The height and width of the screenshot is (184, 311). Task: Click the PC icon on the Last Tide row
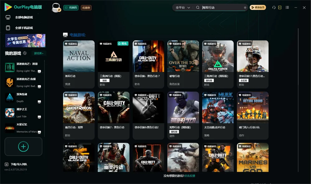(x=39, y=117)
